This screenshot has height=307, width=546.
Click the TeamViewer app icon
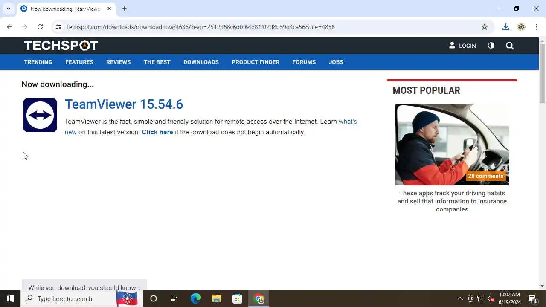40,115
